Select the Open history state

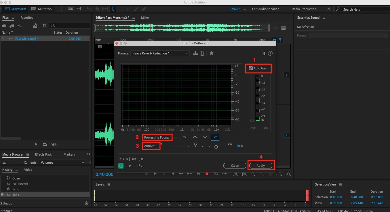point(45,178)
